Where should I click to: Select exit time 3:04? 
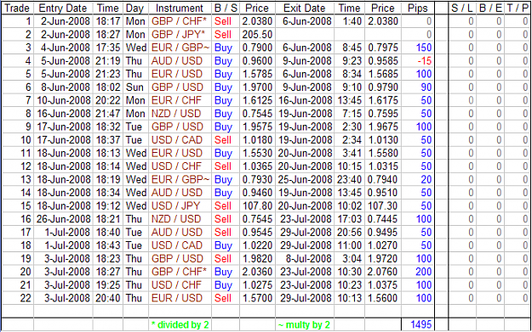[352, 259]
